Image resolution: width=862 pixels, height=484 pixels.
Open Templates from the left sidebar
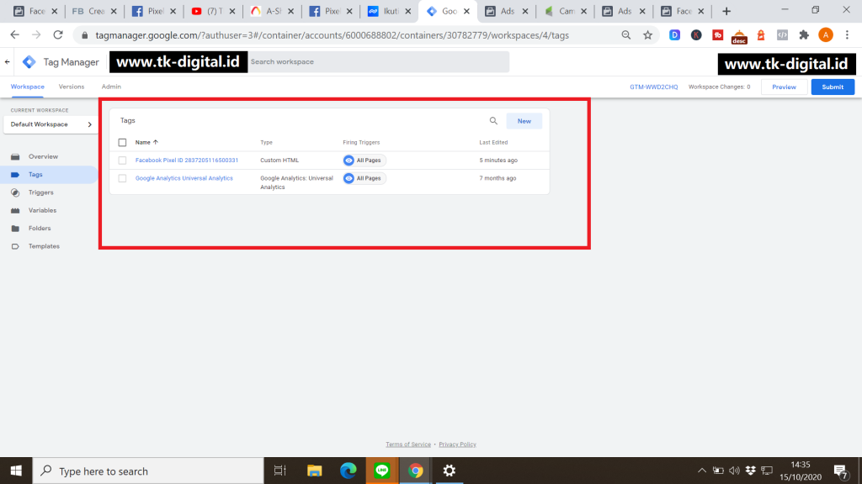44,246
